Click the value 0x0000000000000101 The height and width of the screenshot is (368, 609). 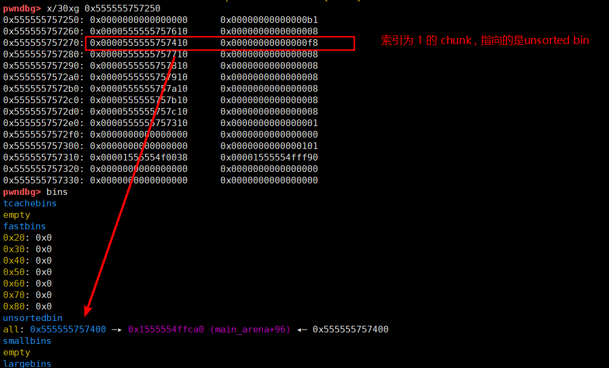(269, 146)
